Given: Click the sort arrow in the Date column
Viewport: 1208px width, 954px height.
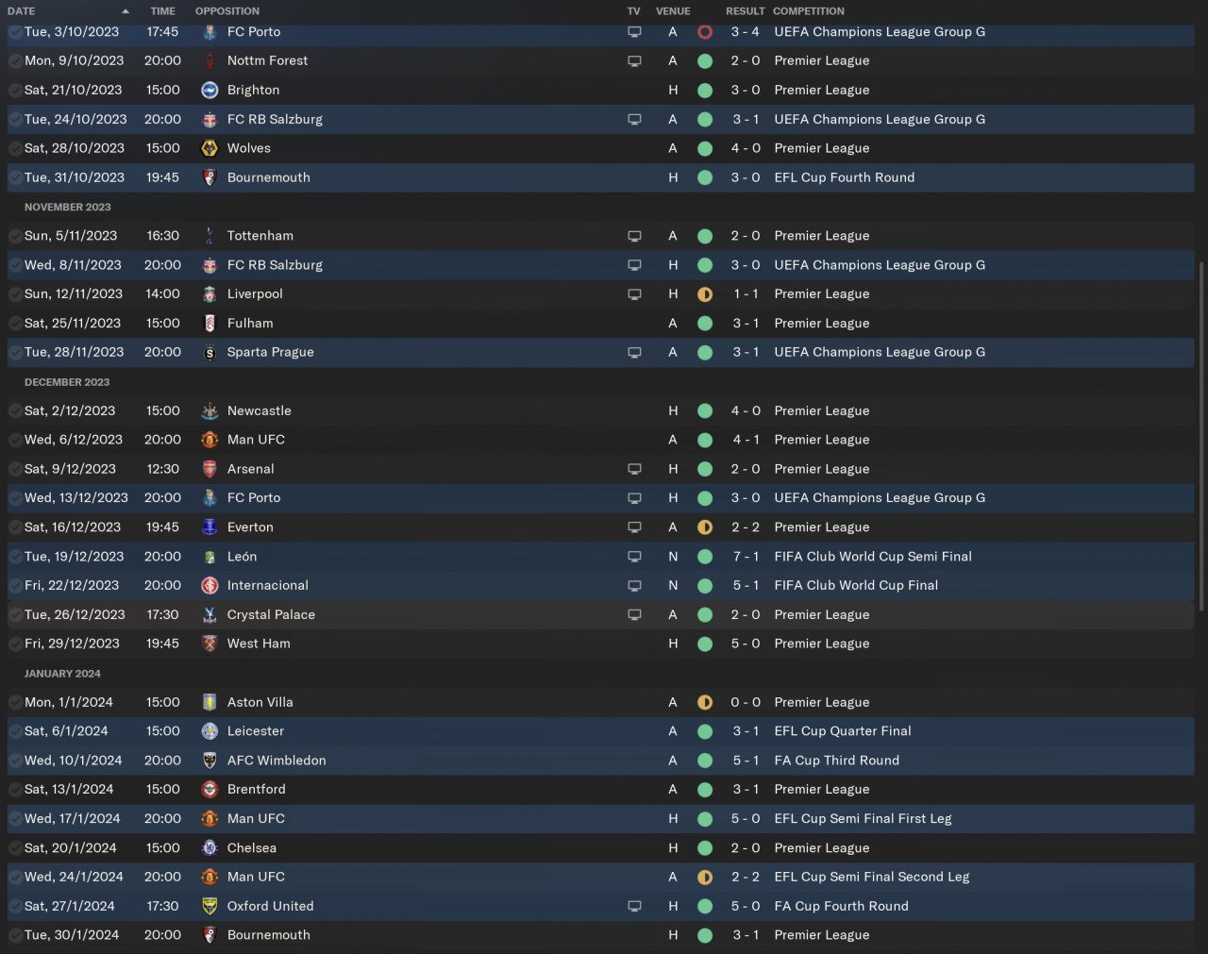Looking at the screenshot, I should (x=126, y=11).
